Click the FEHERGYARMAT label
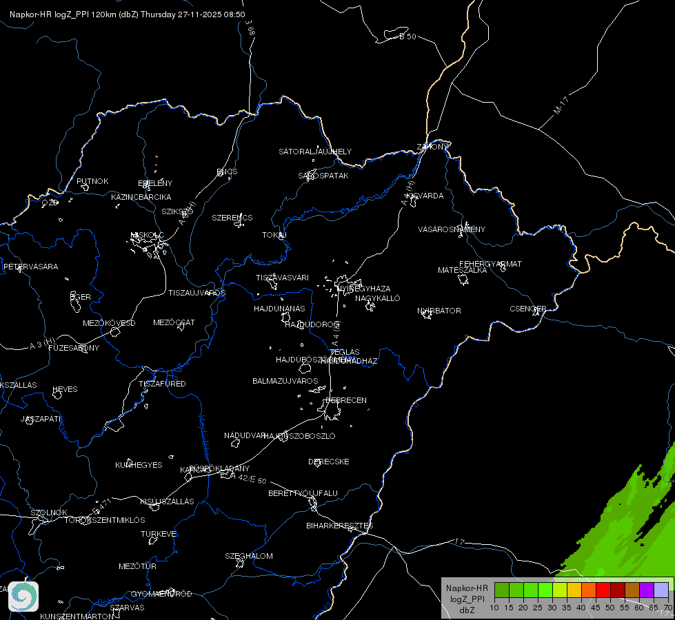This screenshot has width=675, height=620. (x=490, y=264)
